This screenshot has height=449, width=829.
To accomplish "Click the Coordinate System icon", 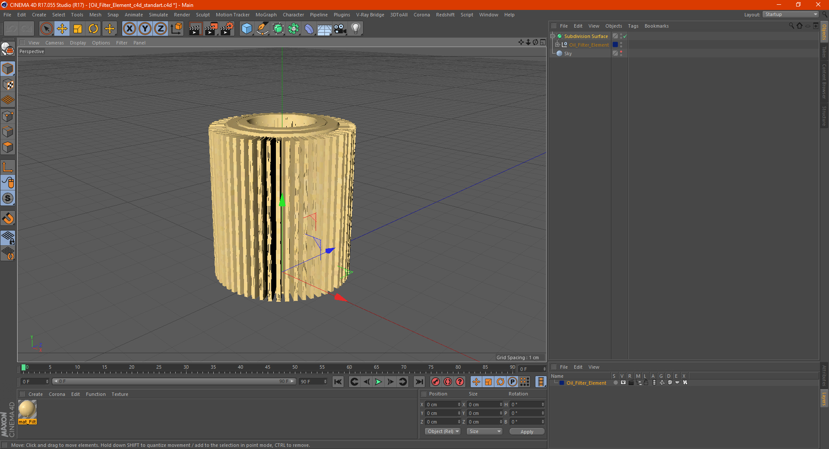I will pyautogui.click(x=177, y=29).
